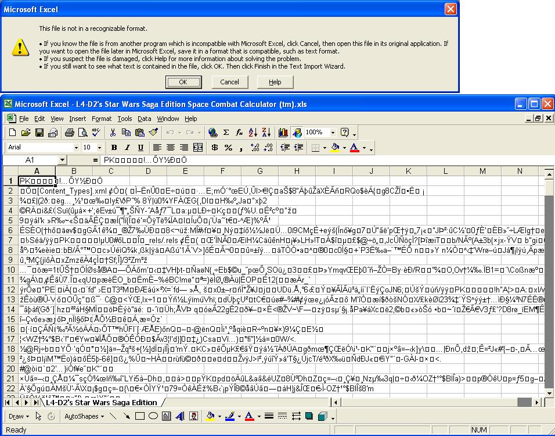
Task: Launch the Chart Wizard
Action: [x=283, y=133]
